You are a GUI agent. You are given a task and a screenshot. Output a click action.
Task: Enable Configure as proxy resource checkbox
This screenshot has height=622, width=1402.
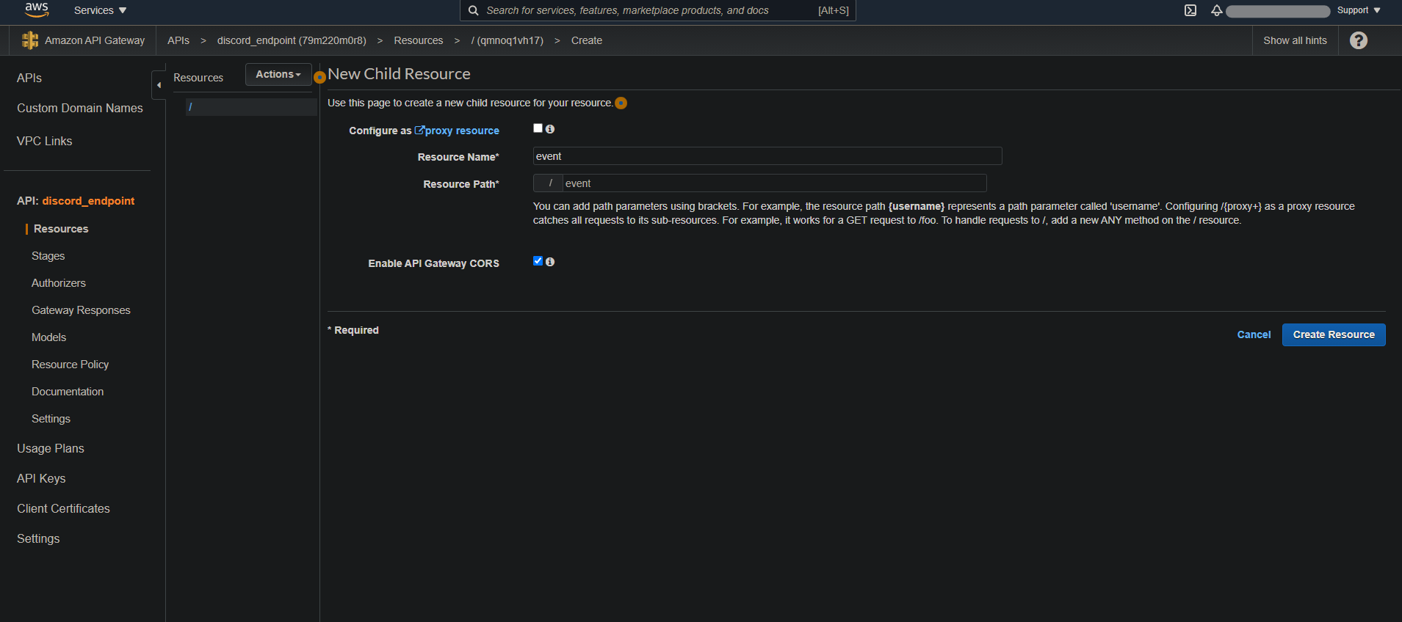(x=538, y=128)
